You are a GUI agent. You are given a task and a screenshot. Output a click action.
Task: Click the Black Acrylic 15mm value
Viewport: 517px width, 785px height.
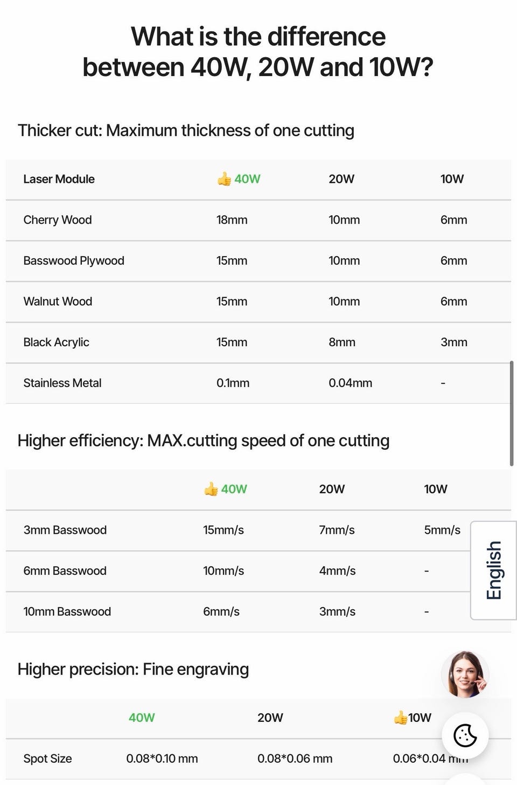click(x=232, y=342)
